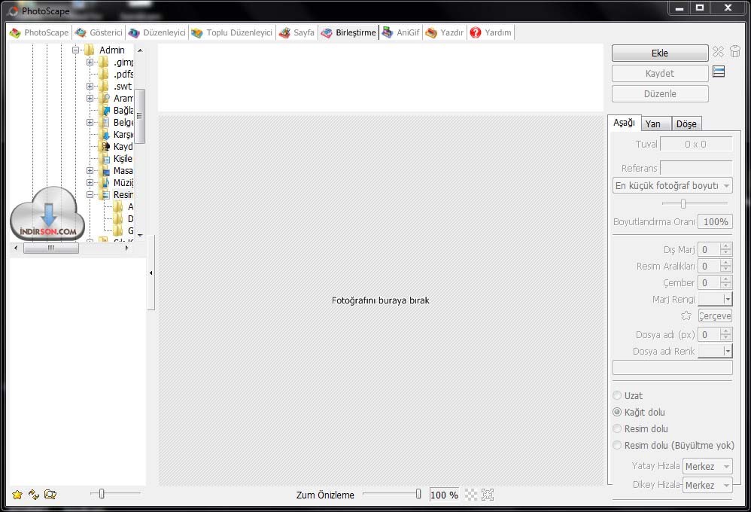Switch to the Gösterici tab
751x512 pixels.
pos(99,32)
